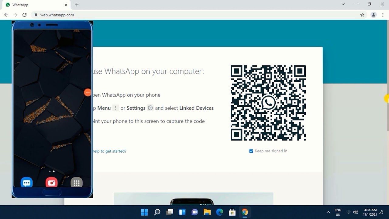Open Task View on the taskbar
This screenshot has height=219, width=389.
pos(170,212)
